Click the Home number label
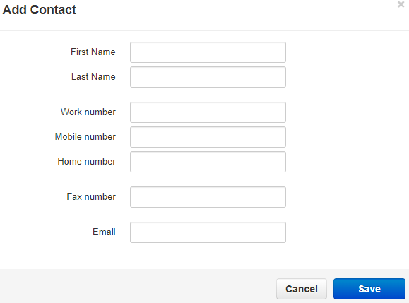The height and width of the screenshot is (303, 409). (87, 162)
